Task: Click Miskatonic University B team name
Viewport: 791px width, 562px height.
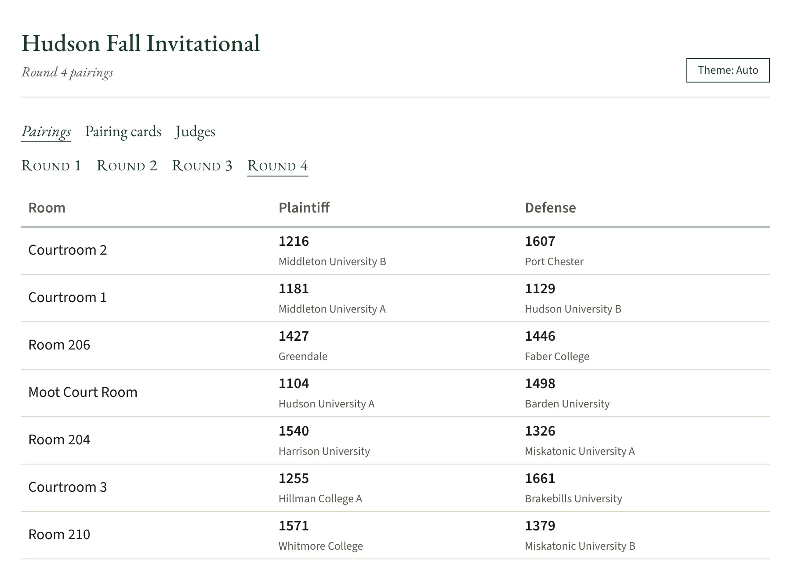Action: (580, 546)
